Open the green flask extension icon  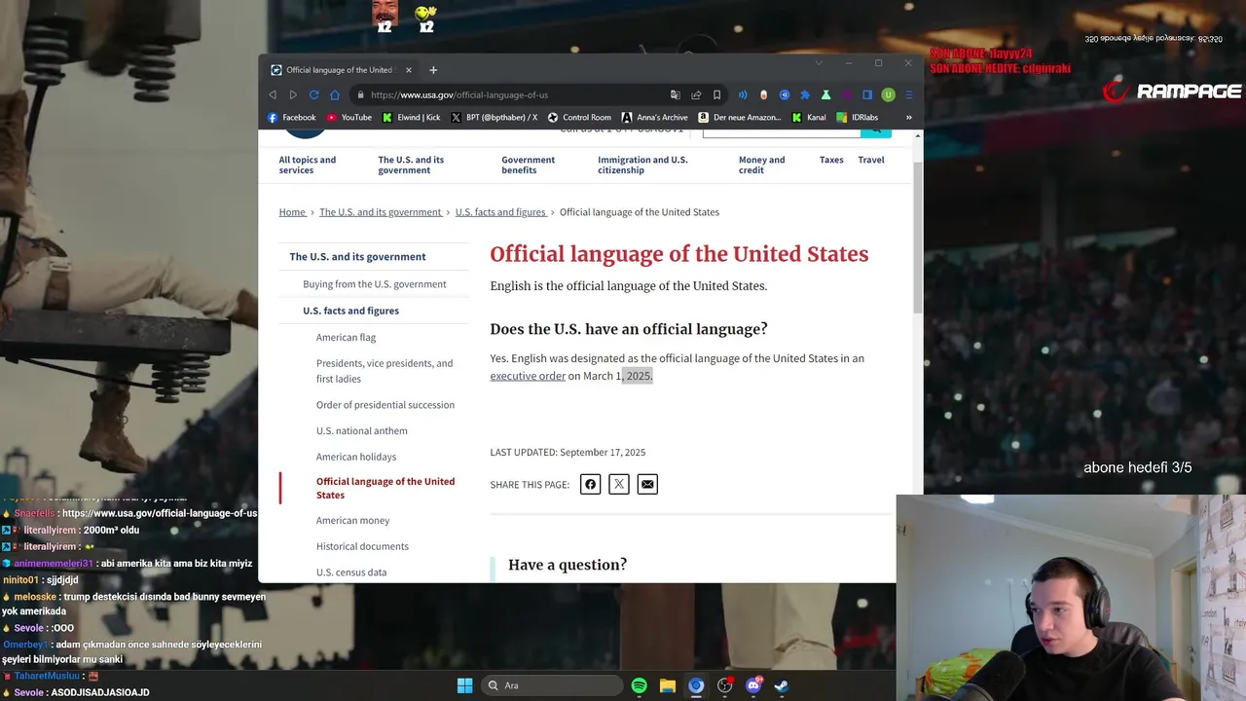point(825,94)
